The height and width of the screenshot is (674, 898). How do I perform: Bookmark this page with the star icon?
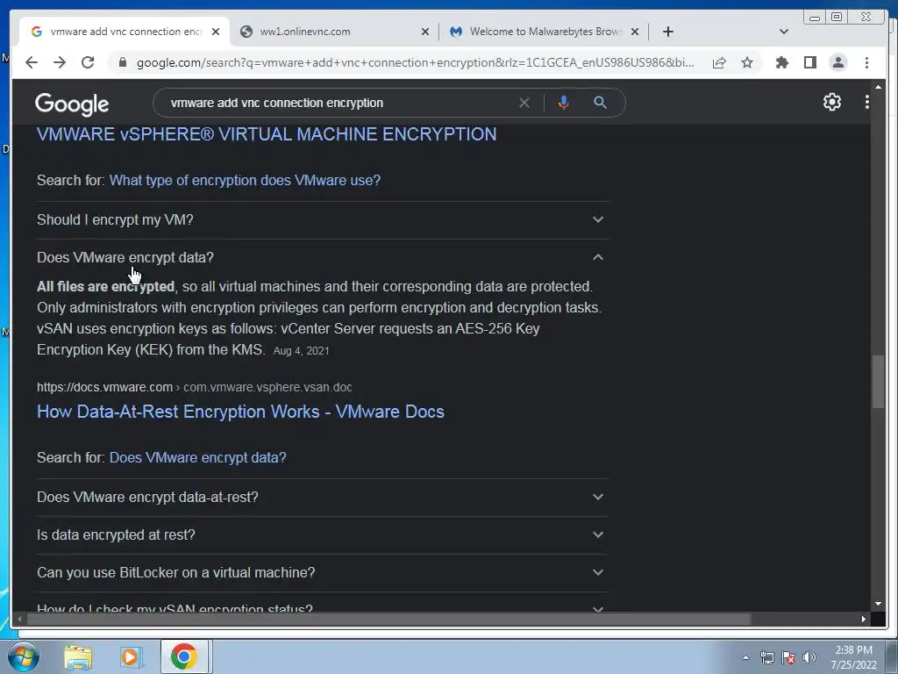pyautogui.click(x=747, y=62)
